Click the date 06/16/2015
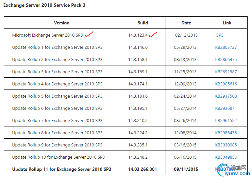The image size is (252, 179). click(185, 157)
